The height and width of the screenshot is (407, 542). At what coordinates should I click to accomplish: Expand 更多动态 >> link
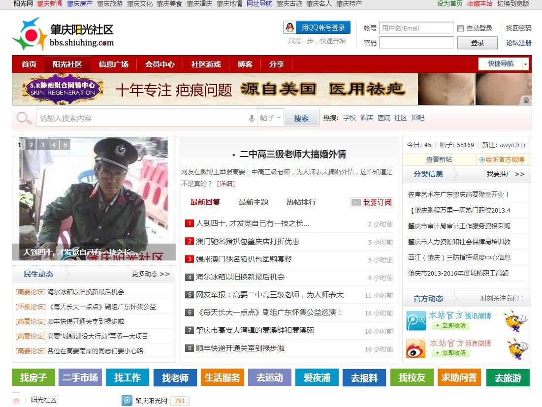point(151,274)
